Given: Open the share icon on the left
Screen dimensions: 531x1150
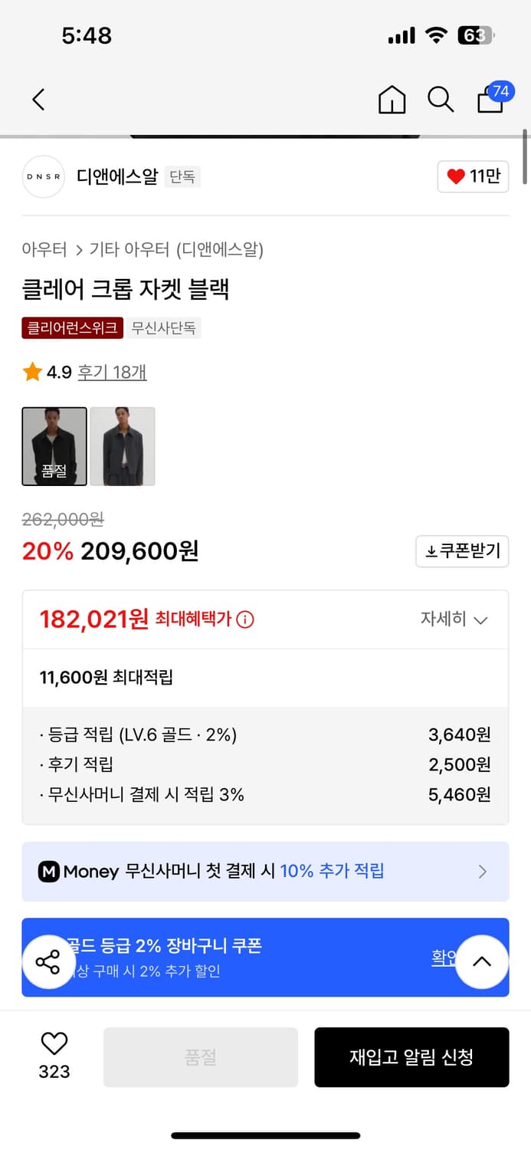Looking at the screenshot, I should click(x=48, y=962).
